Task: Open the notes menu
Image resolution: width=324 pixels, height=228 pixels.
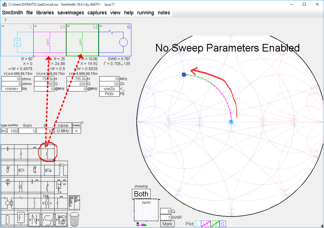Action: pyautogui.click(x=164, y=13)
